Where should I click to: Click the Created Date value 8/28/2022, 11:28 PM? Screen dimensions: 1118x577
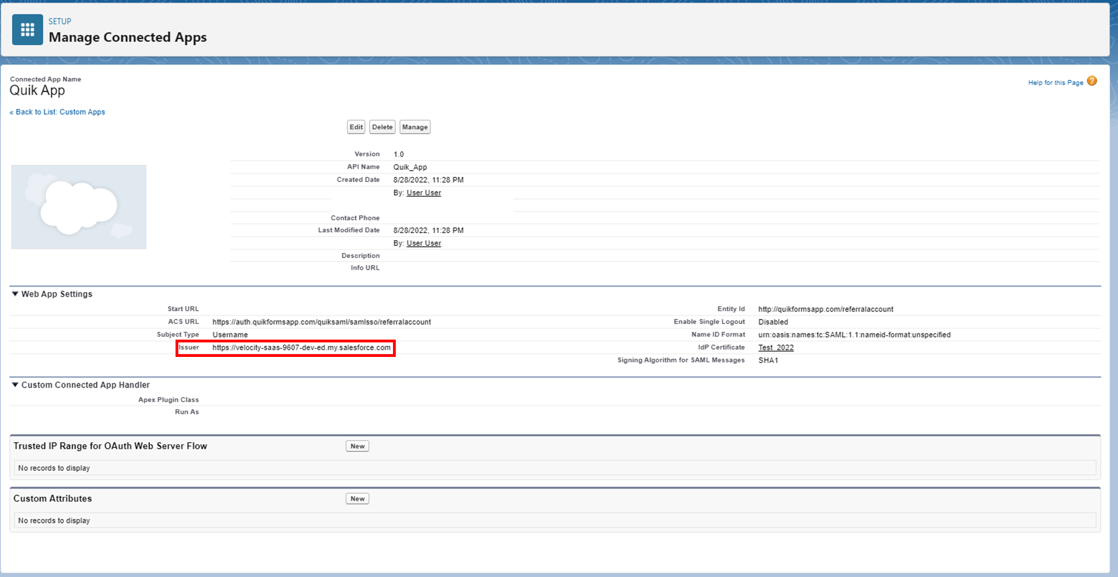tap(428, 180)
